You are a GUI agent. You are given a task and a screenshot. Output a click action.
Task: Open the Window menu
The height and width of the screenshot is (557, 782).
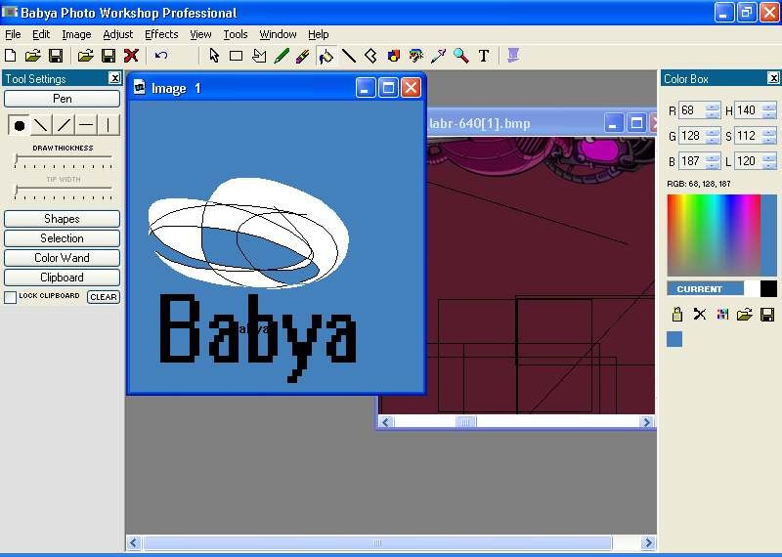[x=278, y=34]
